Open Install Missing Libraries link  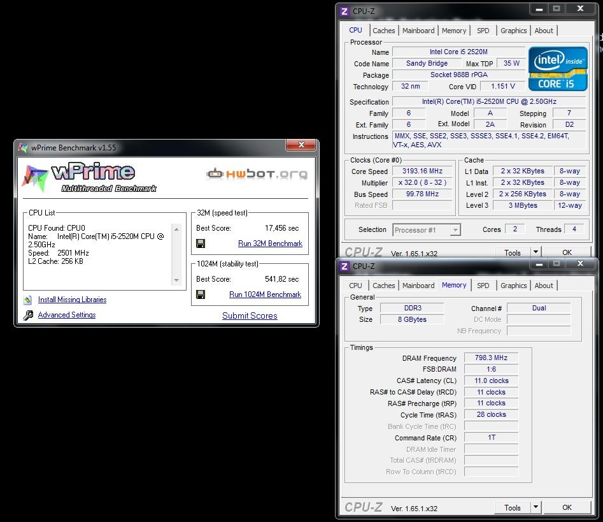click(x=73, y=300)
